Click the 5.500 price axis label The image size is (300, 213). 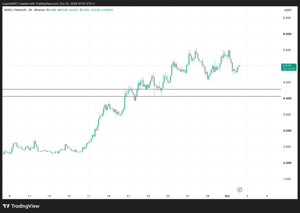point(287,50)
